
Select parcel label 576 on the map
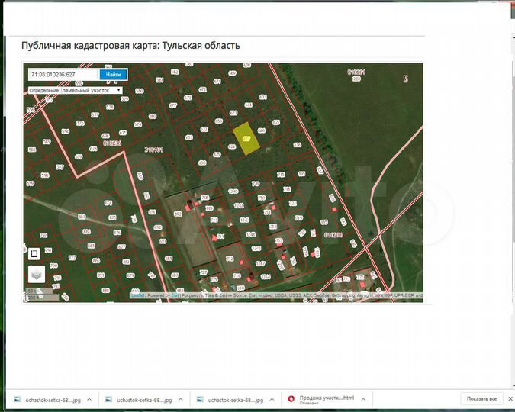tap(80, 123)
